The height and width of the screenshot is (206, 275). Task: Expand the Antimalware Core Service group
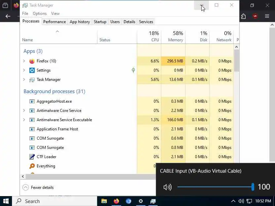(24, 111)
